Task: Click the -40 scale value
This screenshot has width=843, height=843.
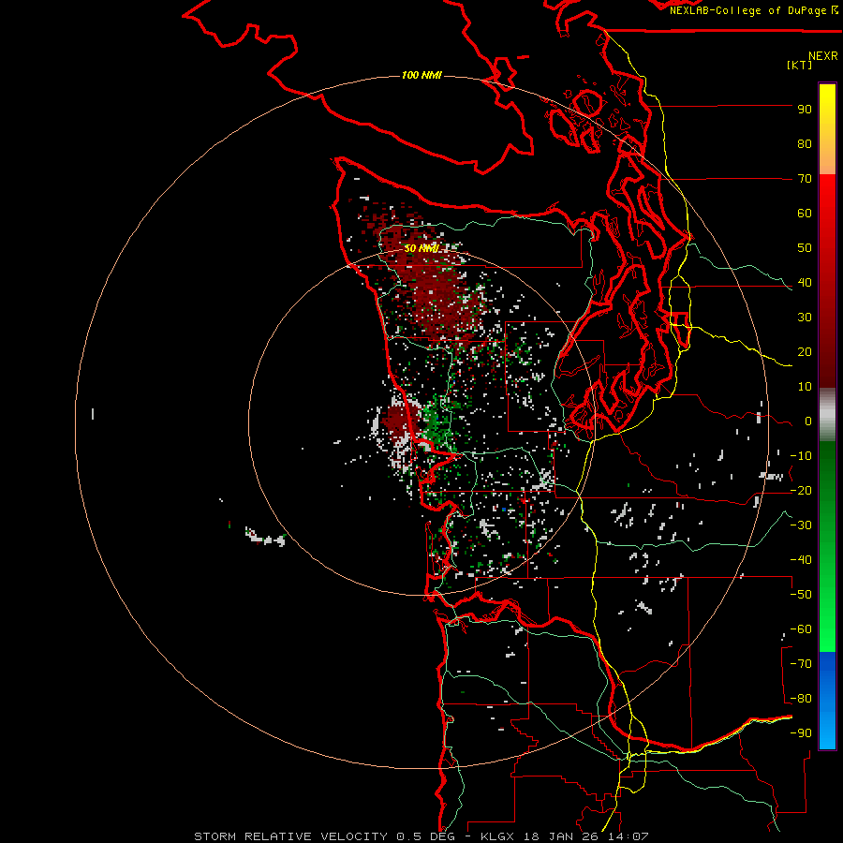Action: (801, 560)
